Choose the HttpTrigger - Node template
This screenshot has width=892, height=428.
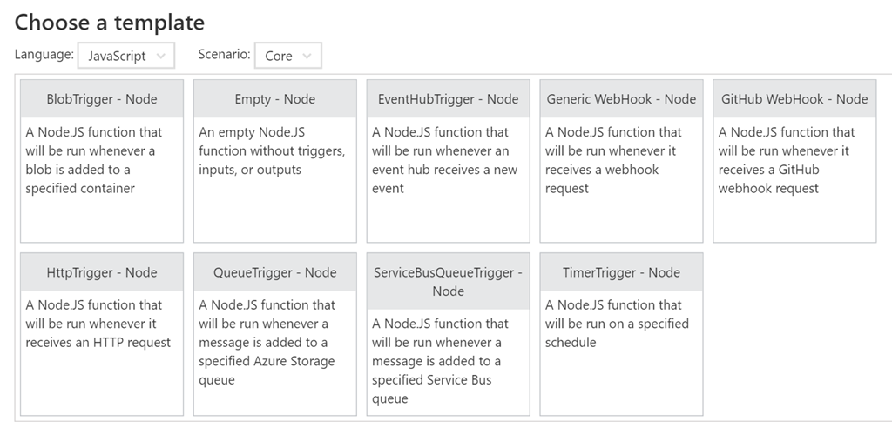tap(102, 272)
